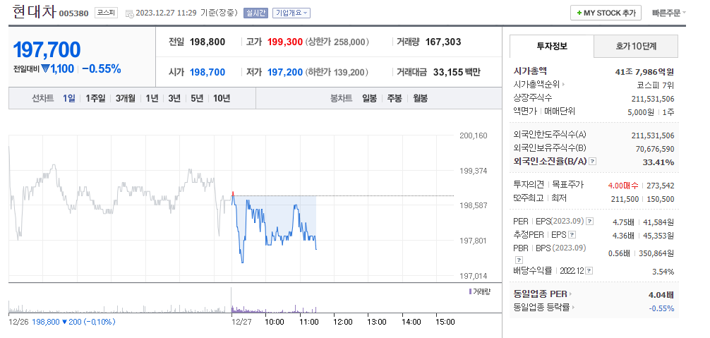Image resolution: width=710 pixels, height=338 pixels.
Task: Click 52주최고 value 211,500
Action: point(625,199)
